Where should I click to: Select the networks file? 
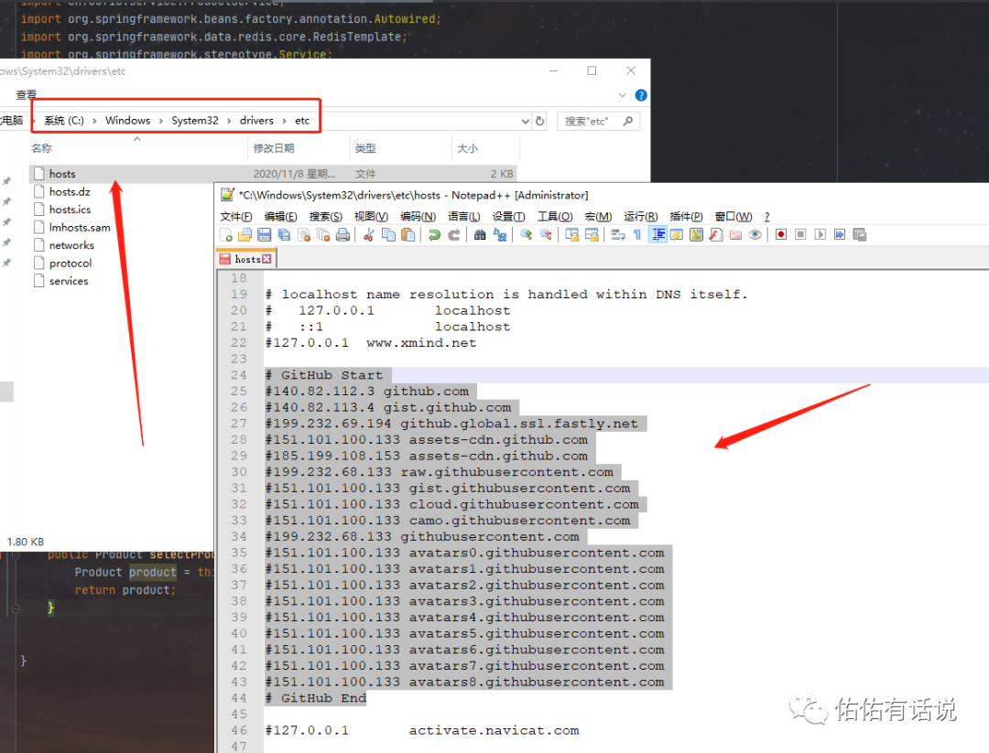click(71, 245)
